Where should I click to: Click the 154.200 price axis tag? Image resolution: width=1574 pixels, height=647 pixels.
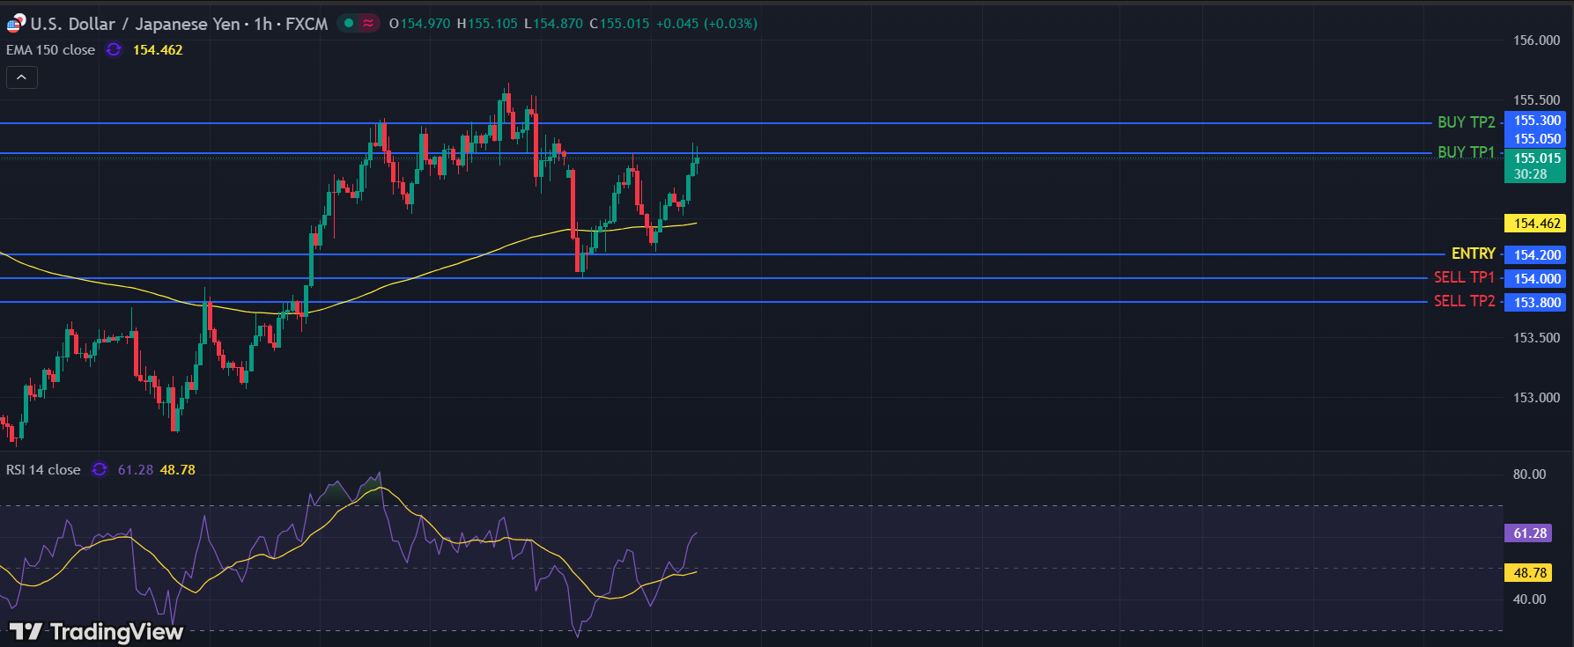pyautogui.click(x=1537, y=255)
